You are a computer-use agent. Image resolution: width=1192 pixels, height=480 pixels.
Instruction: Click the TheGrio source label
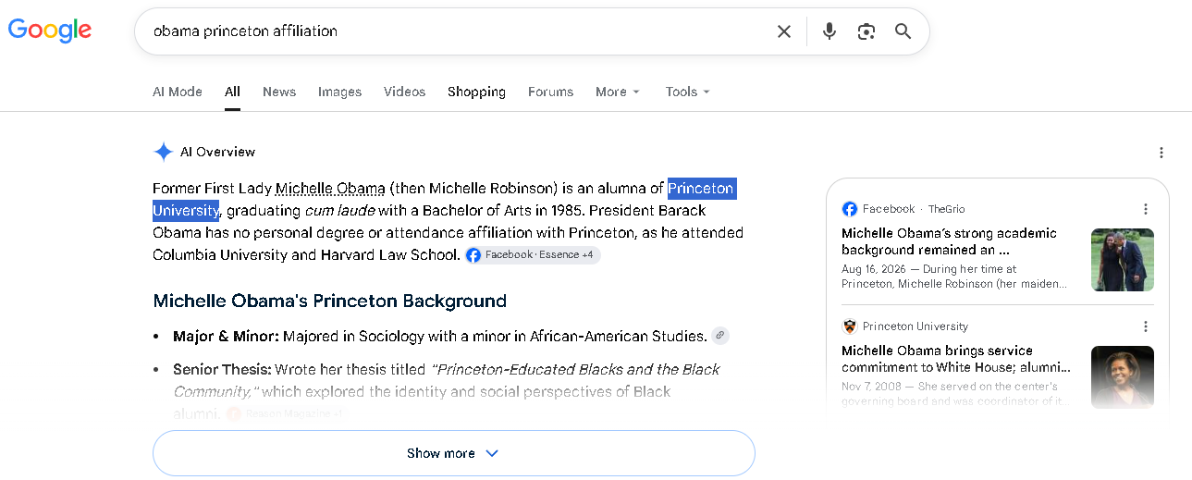click(x=946, y=209)
